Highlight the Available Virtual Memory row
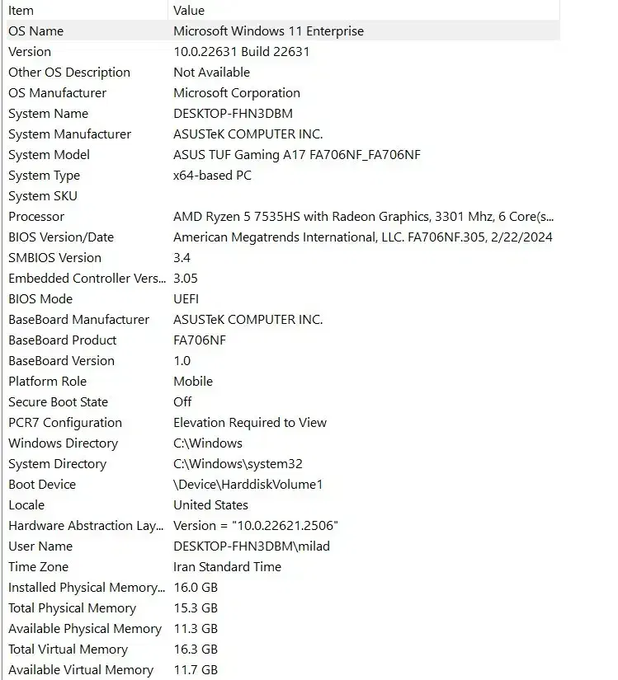 coord(81,670)
